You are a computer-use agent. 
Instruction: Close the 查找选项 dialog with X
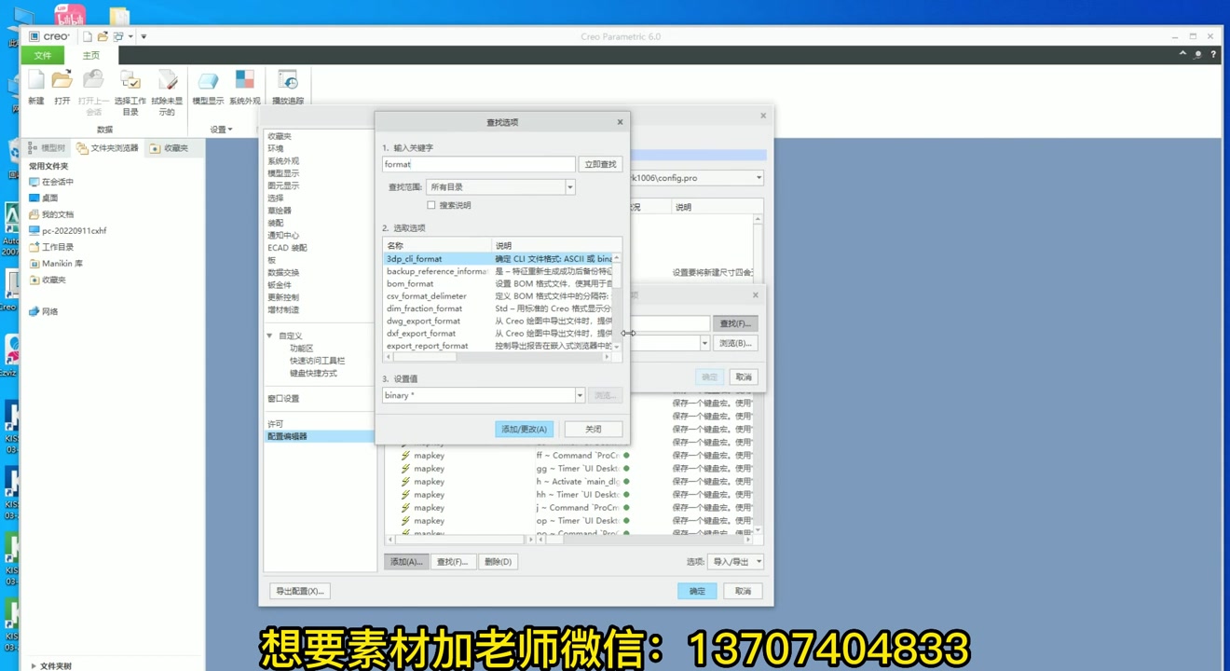point(620,122)
